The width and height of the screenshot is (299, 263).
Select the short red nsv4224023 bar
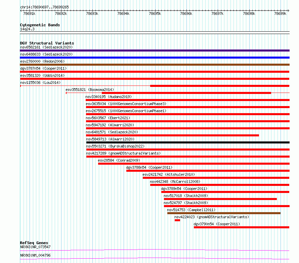click(x=177, y=220)
